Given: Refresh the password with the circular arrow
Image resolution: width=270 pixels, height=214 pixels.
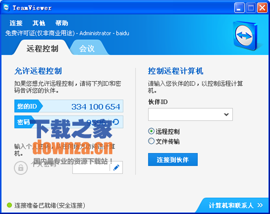Looking at the screenshot, I should [116, 122].
